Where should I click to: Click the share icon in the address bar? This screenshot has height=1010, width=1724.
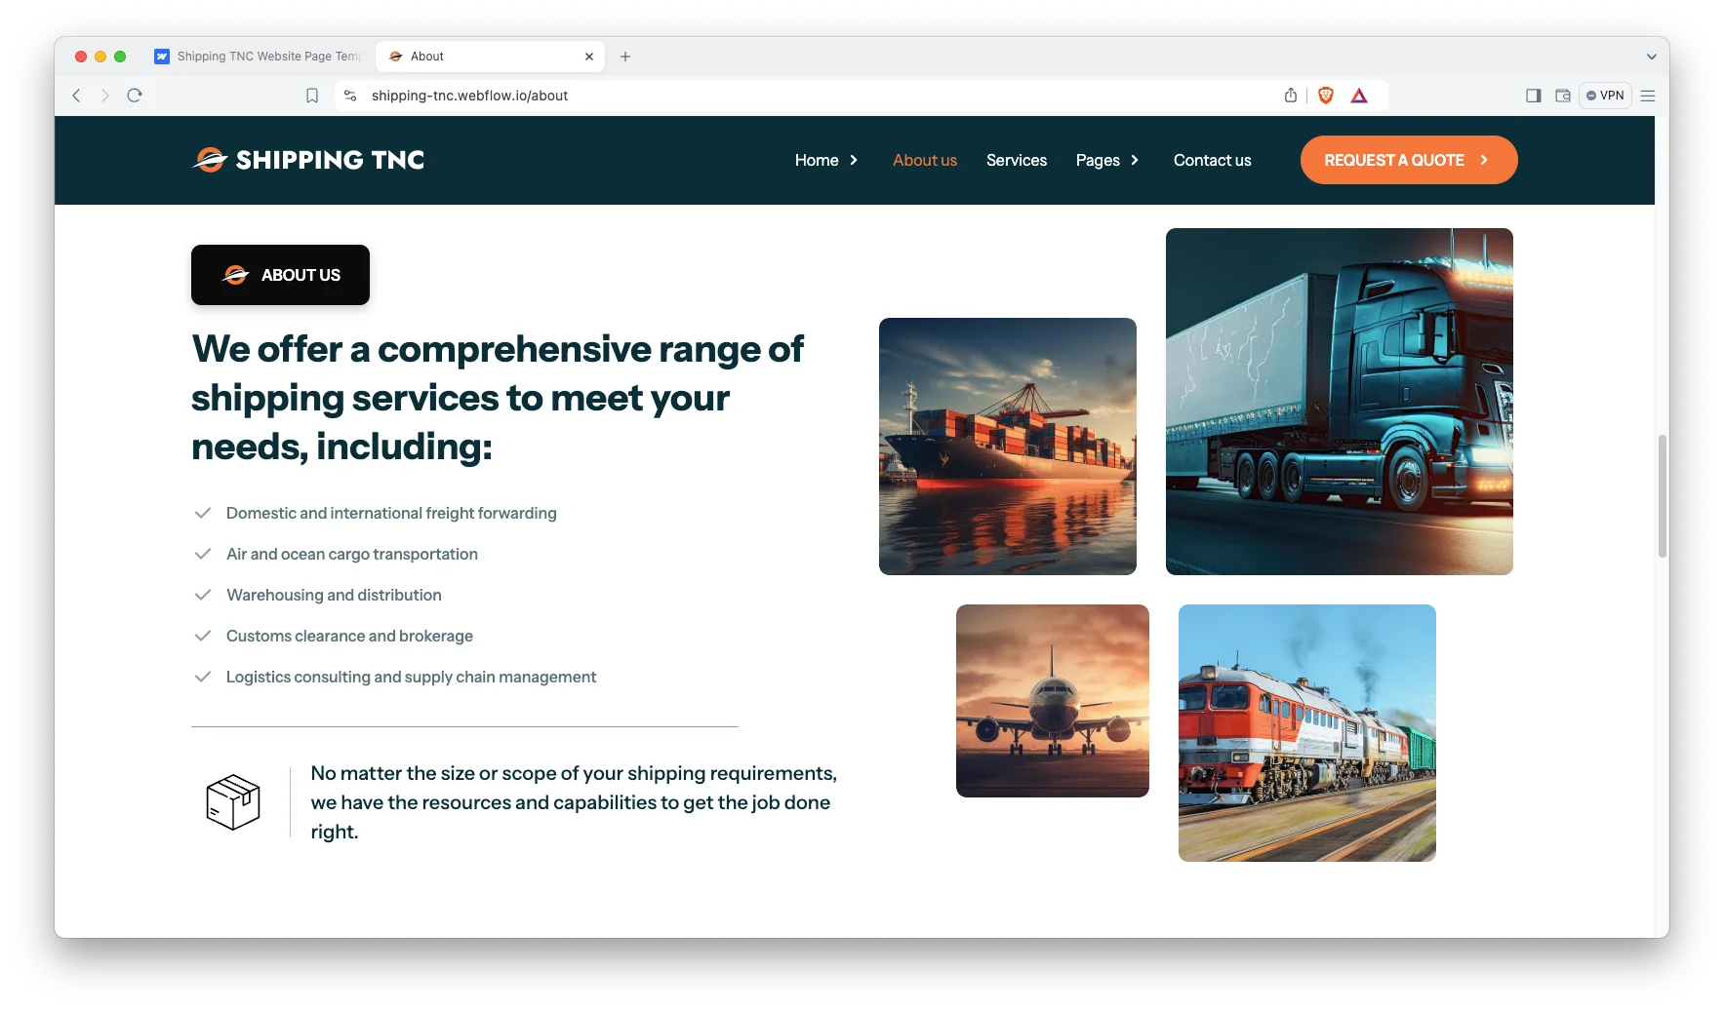click(x=1291, y=96)
